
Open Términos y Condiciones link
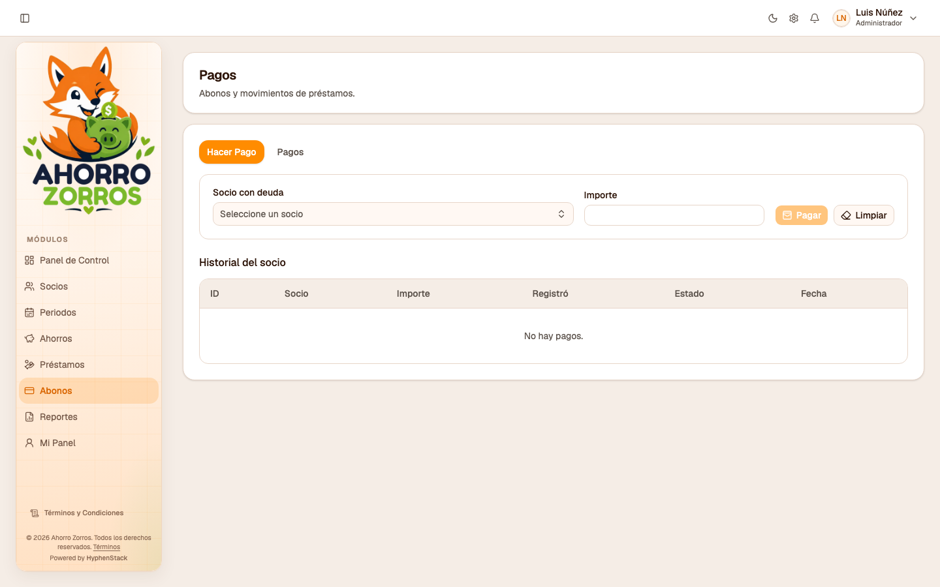click(77, 513)
